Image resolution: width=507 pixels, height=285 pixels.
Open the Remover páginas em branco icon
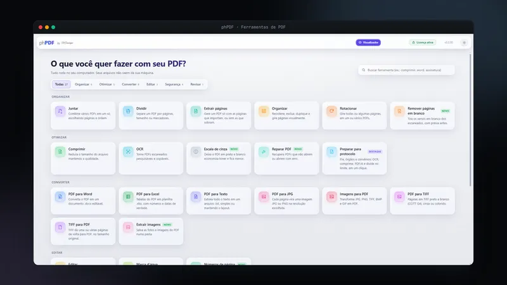click(x=399, y=111)
